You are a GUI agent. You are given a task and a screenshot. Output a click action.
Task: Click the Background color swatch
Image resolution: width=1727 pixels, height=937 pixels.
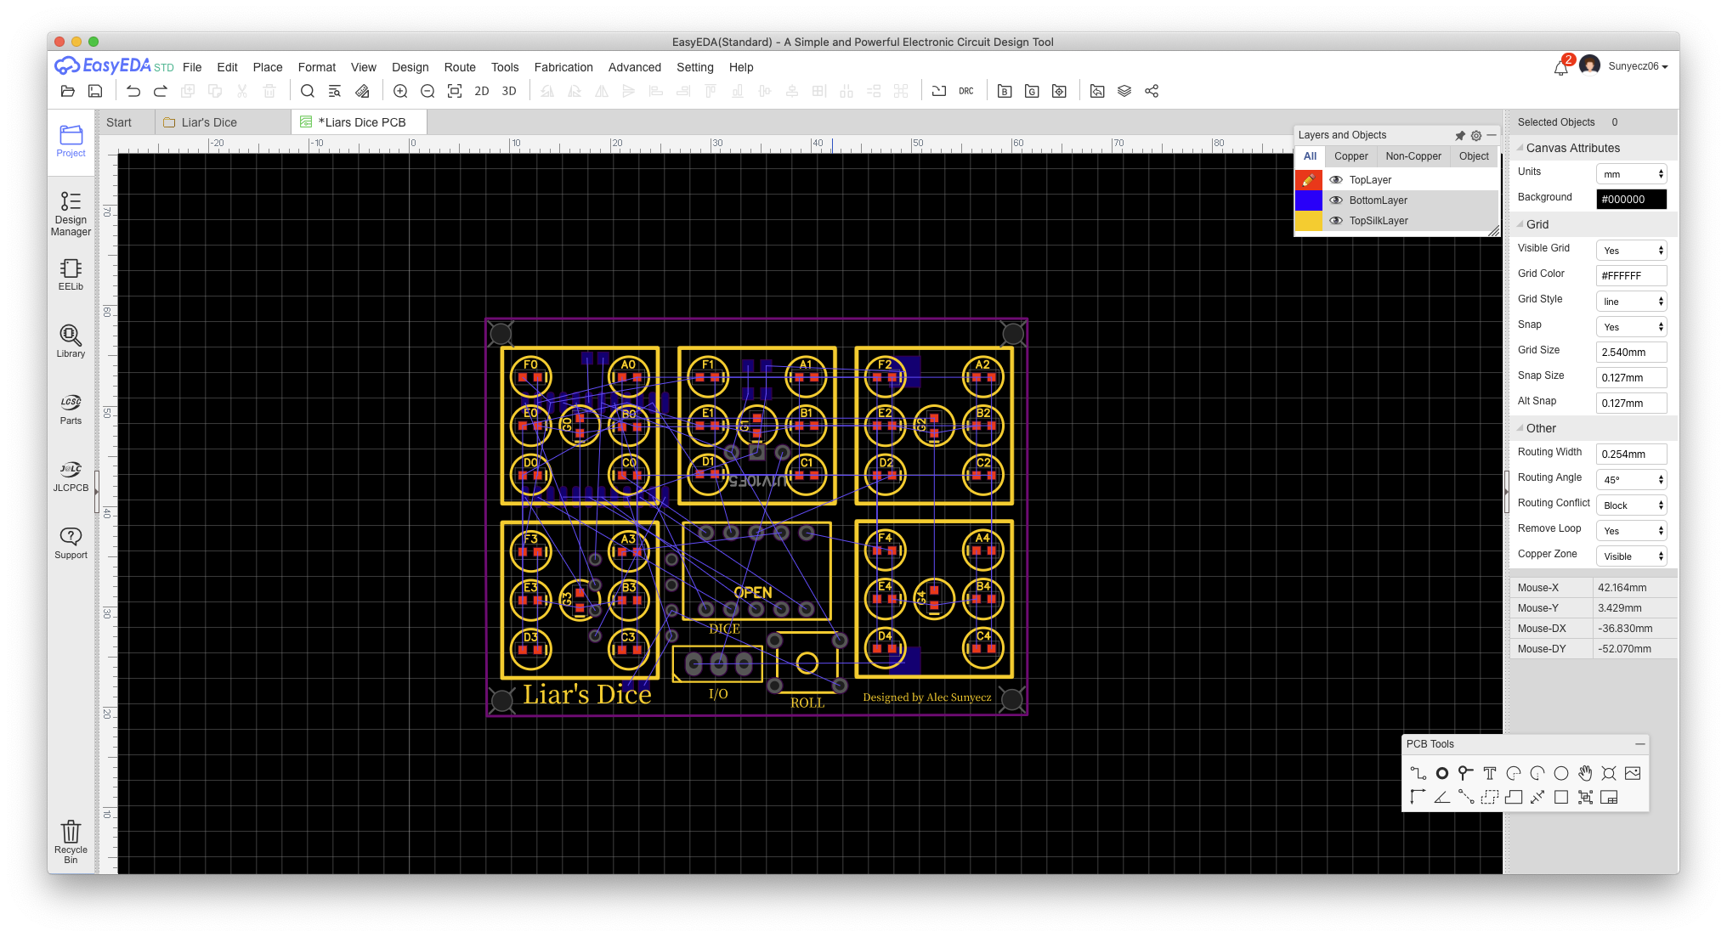1631,200
